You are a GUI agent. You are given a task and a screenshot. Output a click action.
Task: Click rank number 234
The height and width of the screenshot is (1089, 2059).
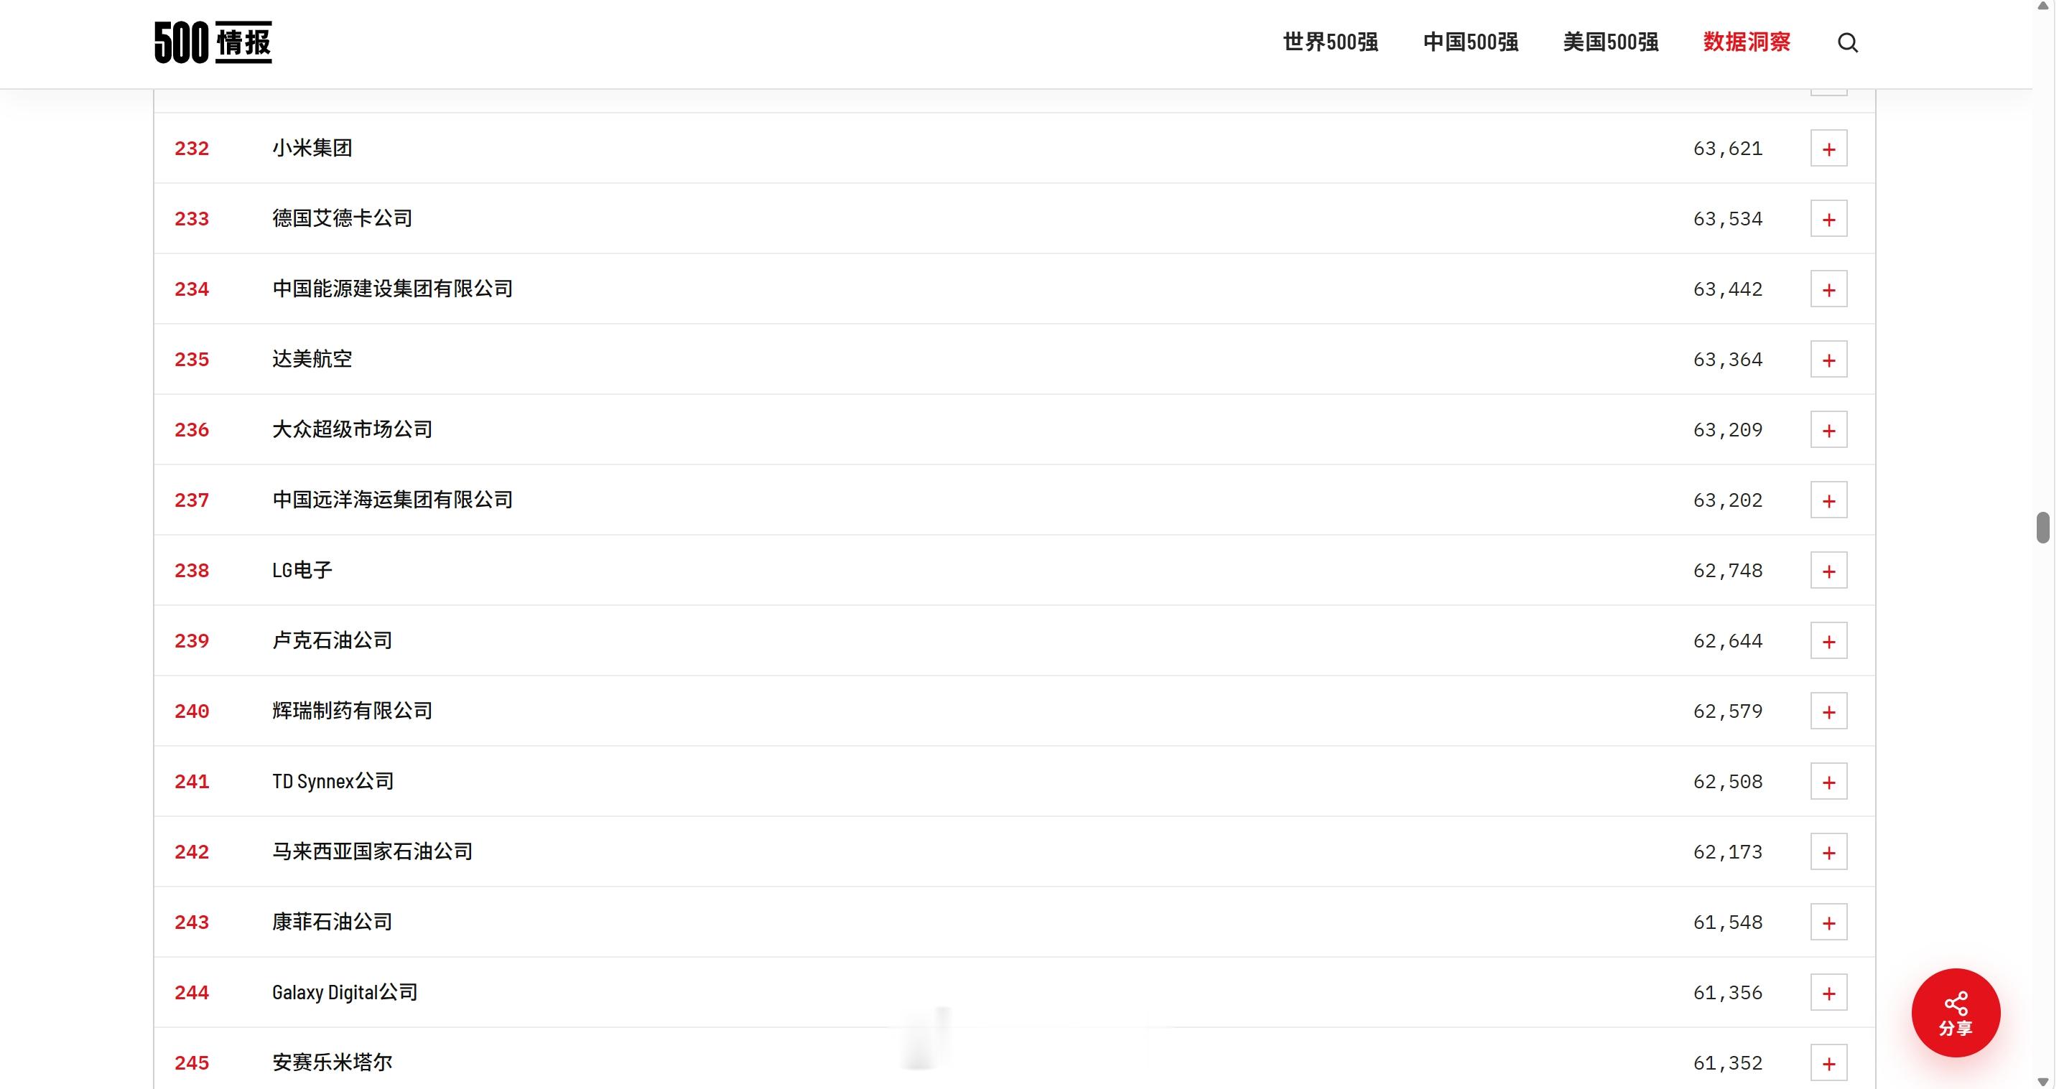(192, 289)
